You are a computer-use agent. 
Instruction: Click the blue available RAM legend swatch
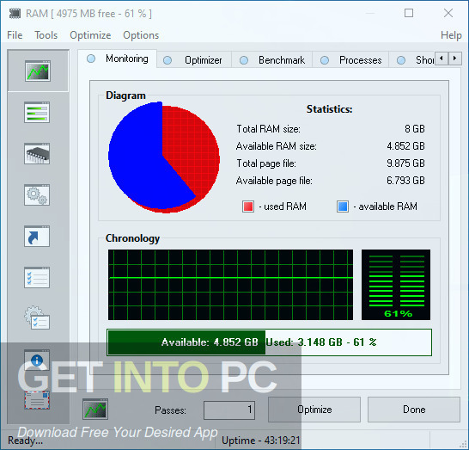[x=343, y=207]
